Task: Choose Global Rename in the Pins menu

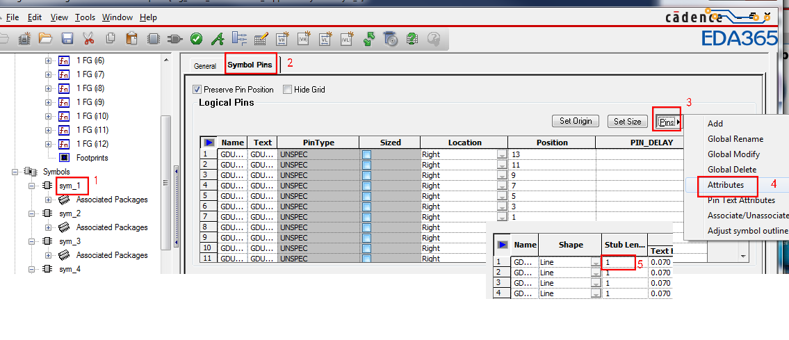Action: click(735, 139)
